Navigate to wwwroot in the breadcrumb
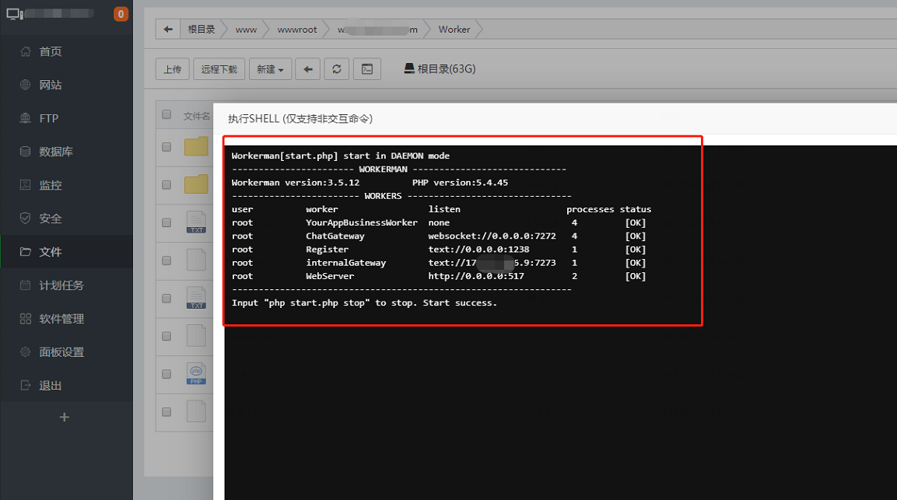This screenshot has height=500, width=897. 297,30
